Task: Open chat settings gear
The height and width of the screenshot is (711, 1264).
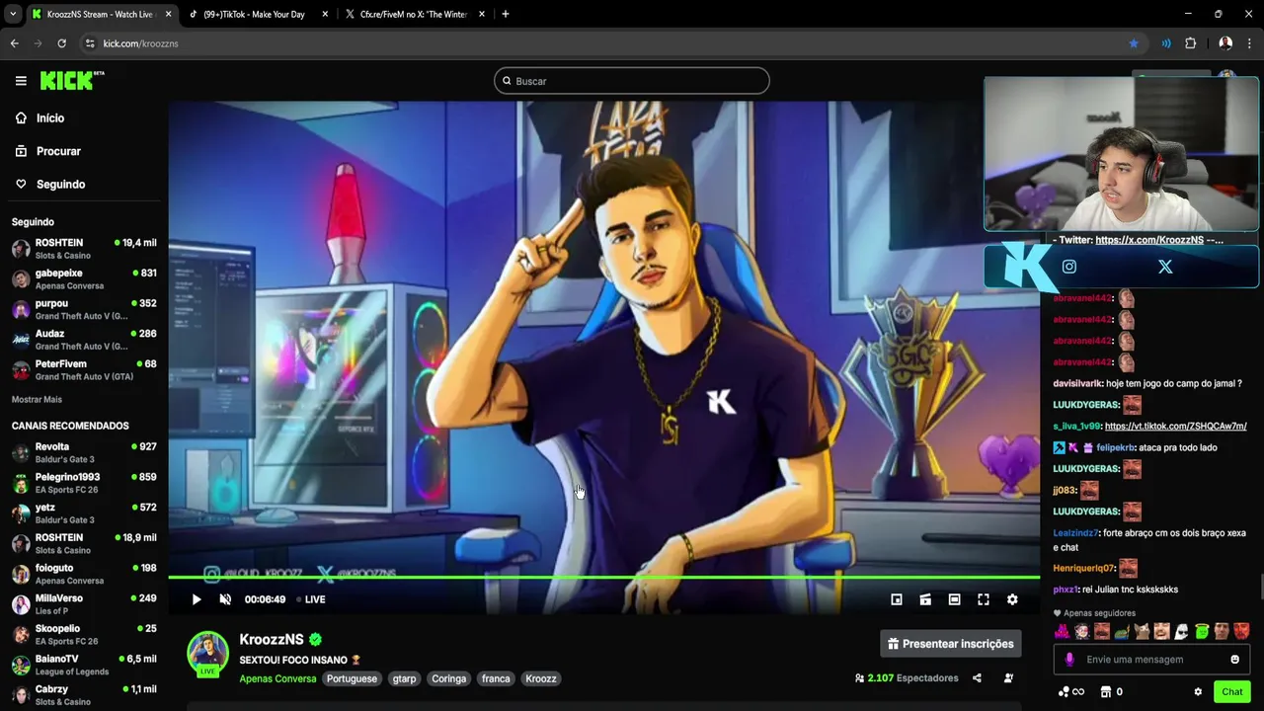Action: pos(1198,692)
